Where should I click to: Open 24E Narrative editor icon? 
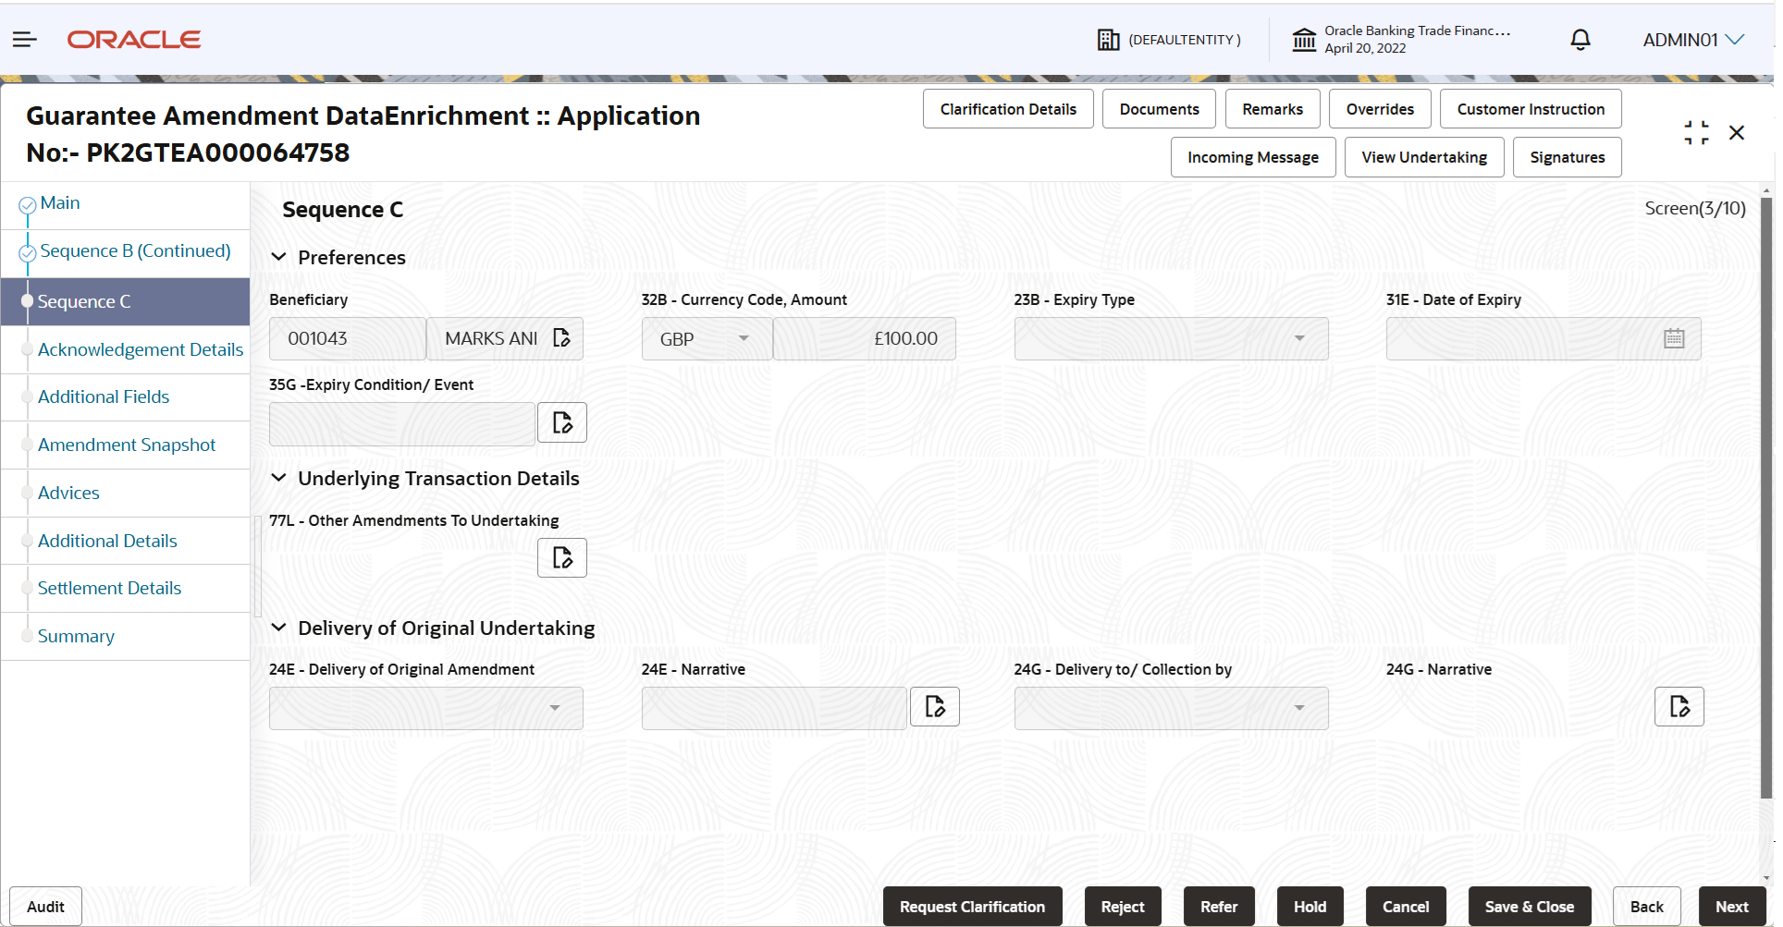tap(935, 707)
